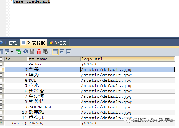
Task: Sort by the tm_name column header
Action: click(54, 59)
